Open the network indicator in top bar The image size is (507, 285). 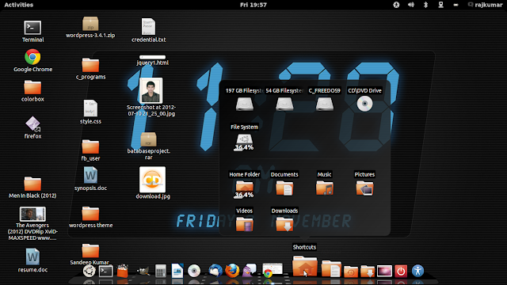tap(440, 5)
